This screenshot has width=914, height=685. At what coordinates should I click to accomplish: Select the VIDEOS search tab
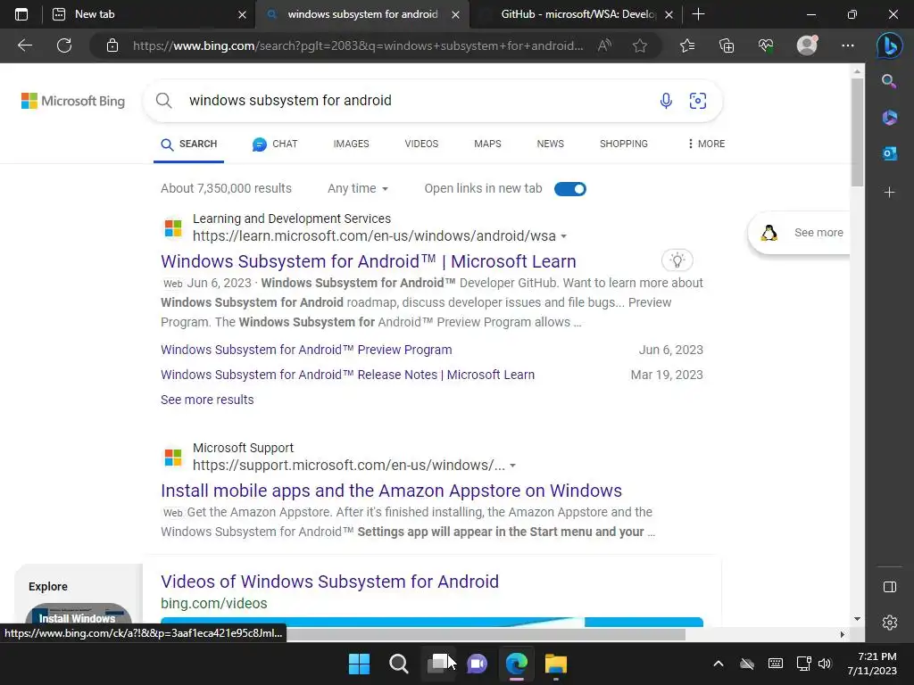pos(421,144)
